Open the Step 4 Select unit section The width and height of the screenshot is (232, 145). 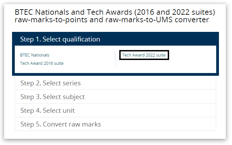47,110
